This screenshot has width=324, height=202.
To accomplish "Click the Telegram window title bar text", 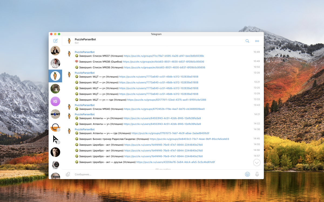I will point(156,34).
